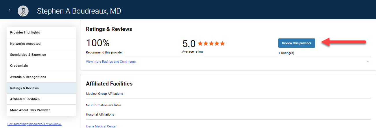Click the 1 Rating(s) count text
Screen dimensions: 376x128
click(286, 53)
